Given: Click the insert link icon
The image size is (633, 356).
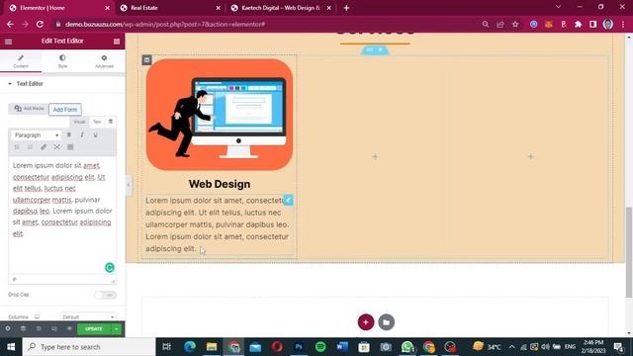Looking at the screenshot, I should coord(44,147).
